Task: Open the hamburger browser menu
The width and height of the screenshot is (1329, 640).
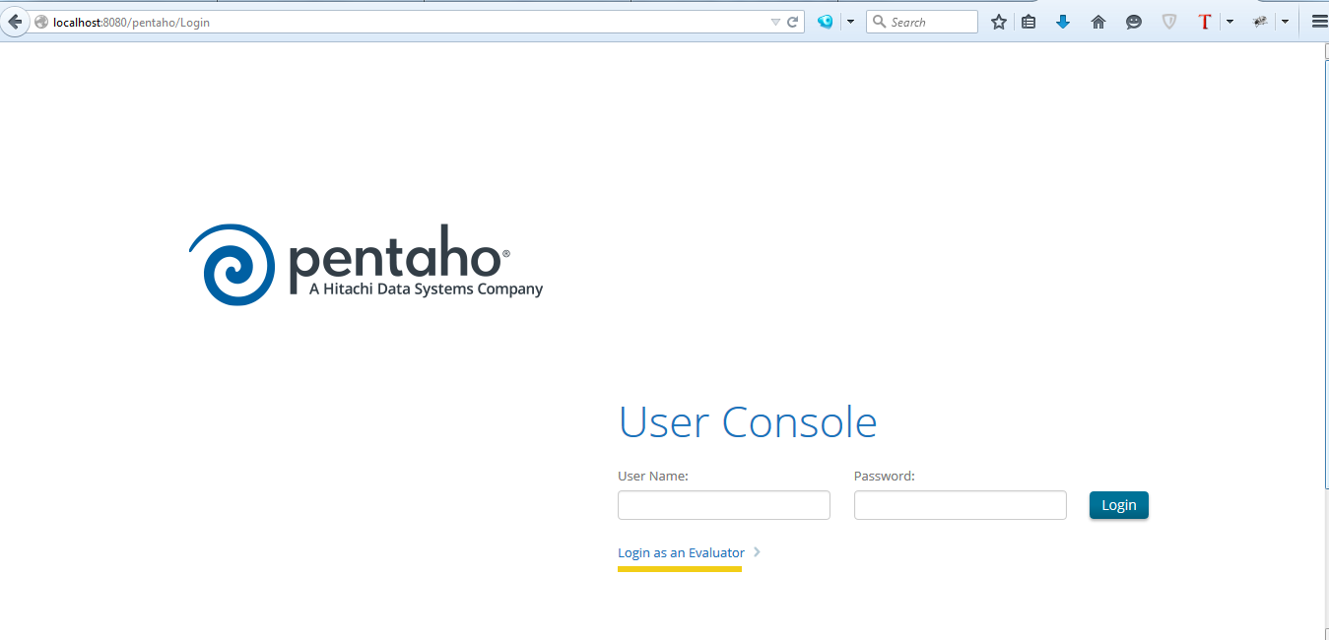Action: click(1319, 22)
